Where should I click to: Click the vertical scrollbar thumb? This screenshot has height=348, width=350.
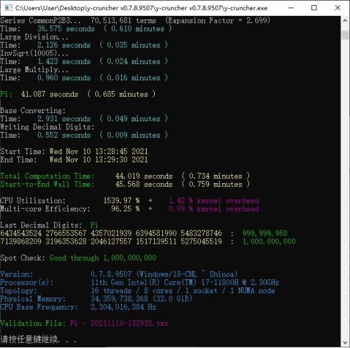coord(345,35)
